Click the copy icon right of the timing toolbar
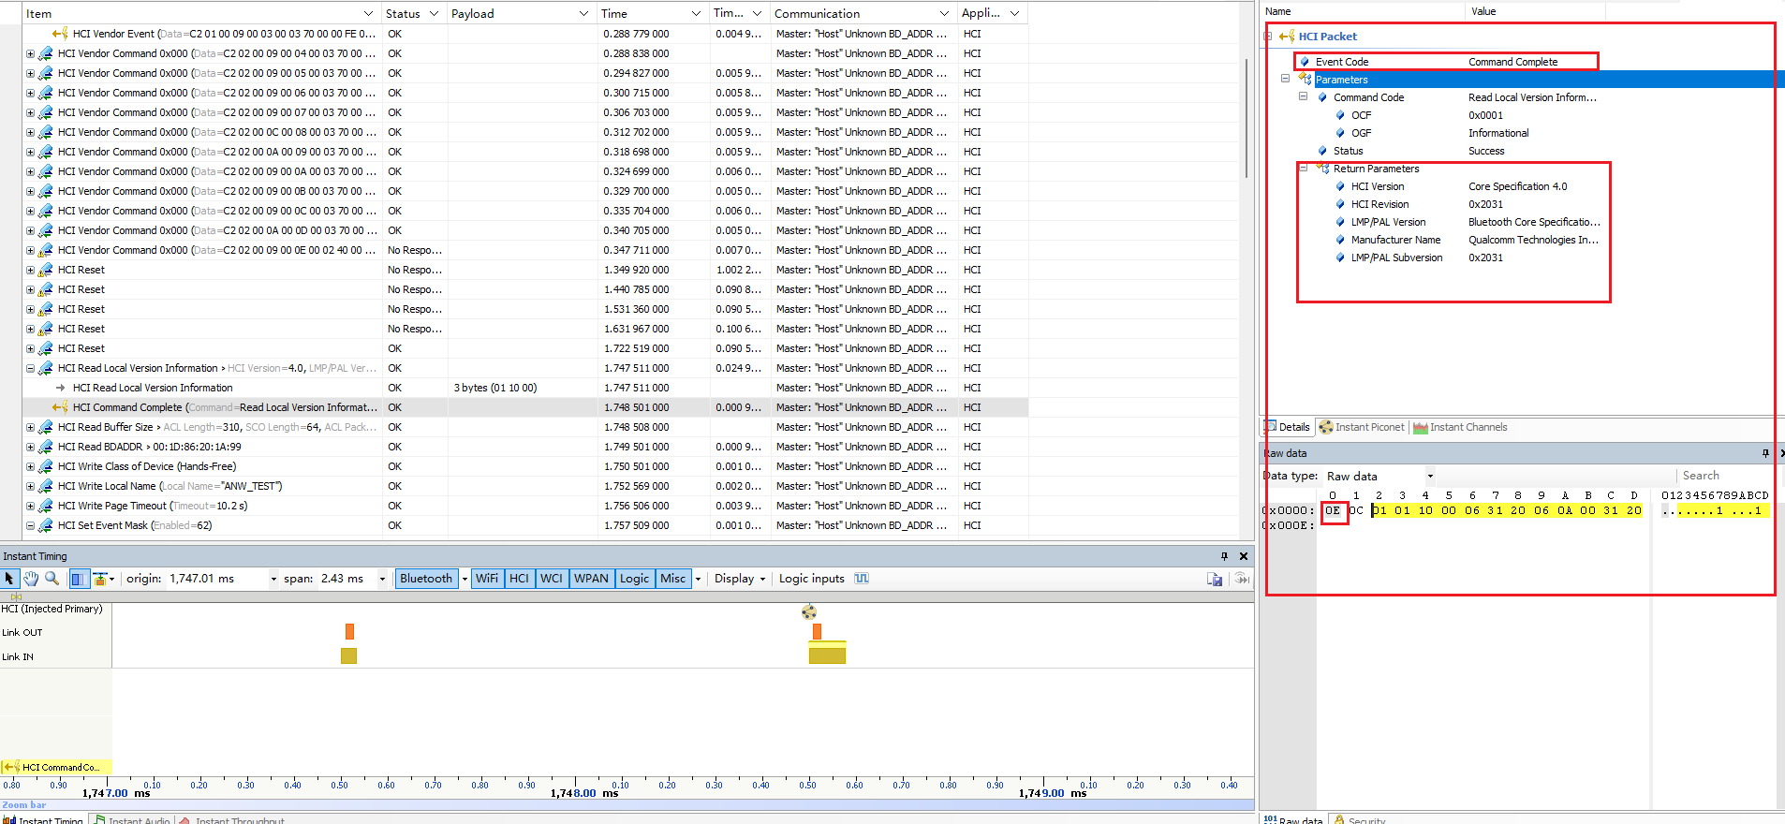 tap(1215, 579)
